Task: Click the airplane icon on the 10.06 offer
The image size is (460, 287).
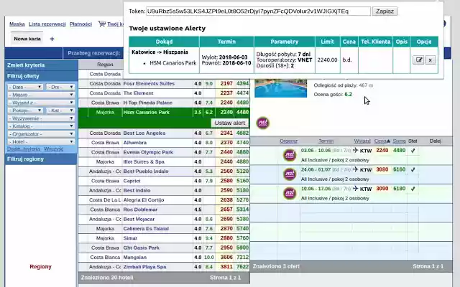Action: click(356, 188)
